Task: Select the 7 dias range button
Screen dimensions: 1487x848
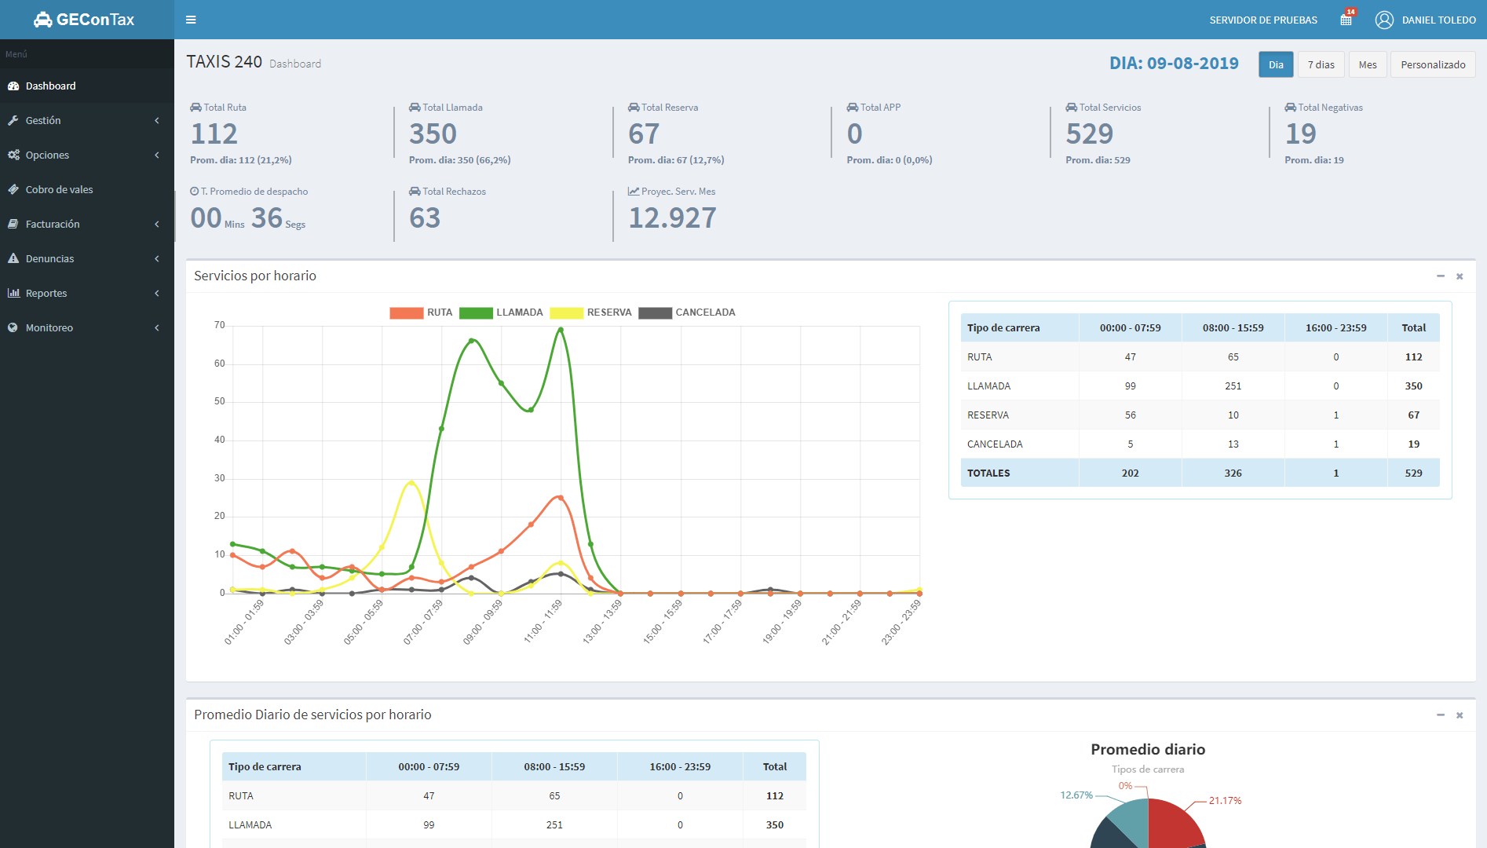Action: click(1321, 64)
